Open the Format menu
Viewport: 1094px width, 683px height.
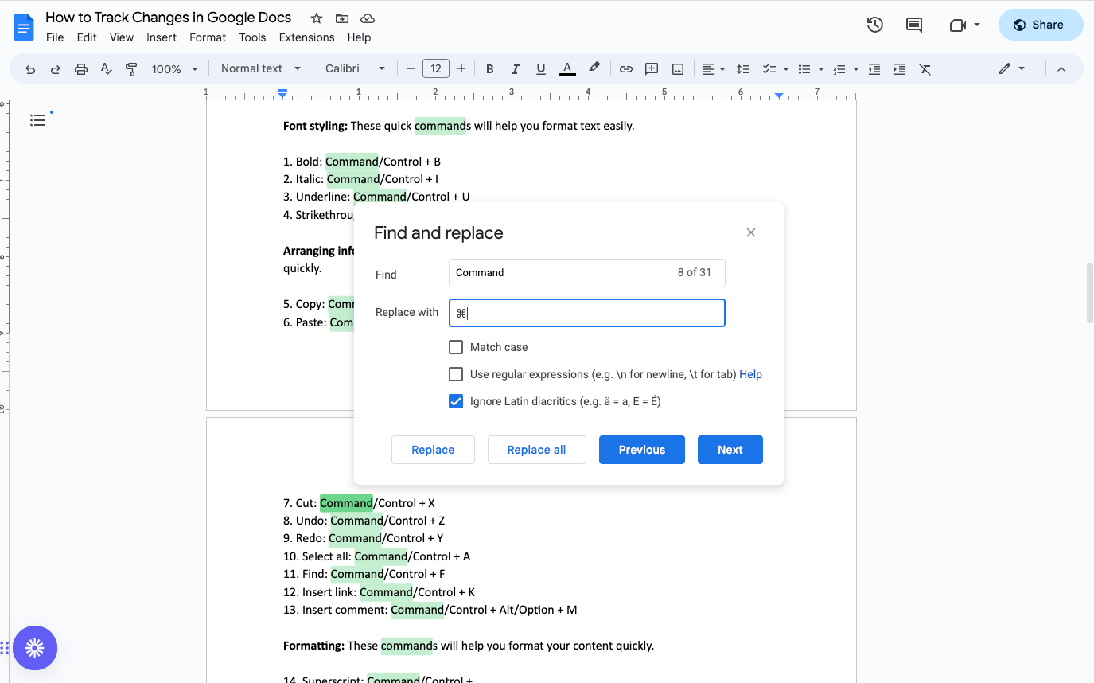click(208, 37)
